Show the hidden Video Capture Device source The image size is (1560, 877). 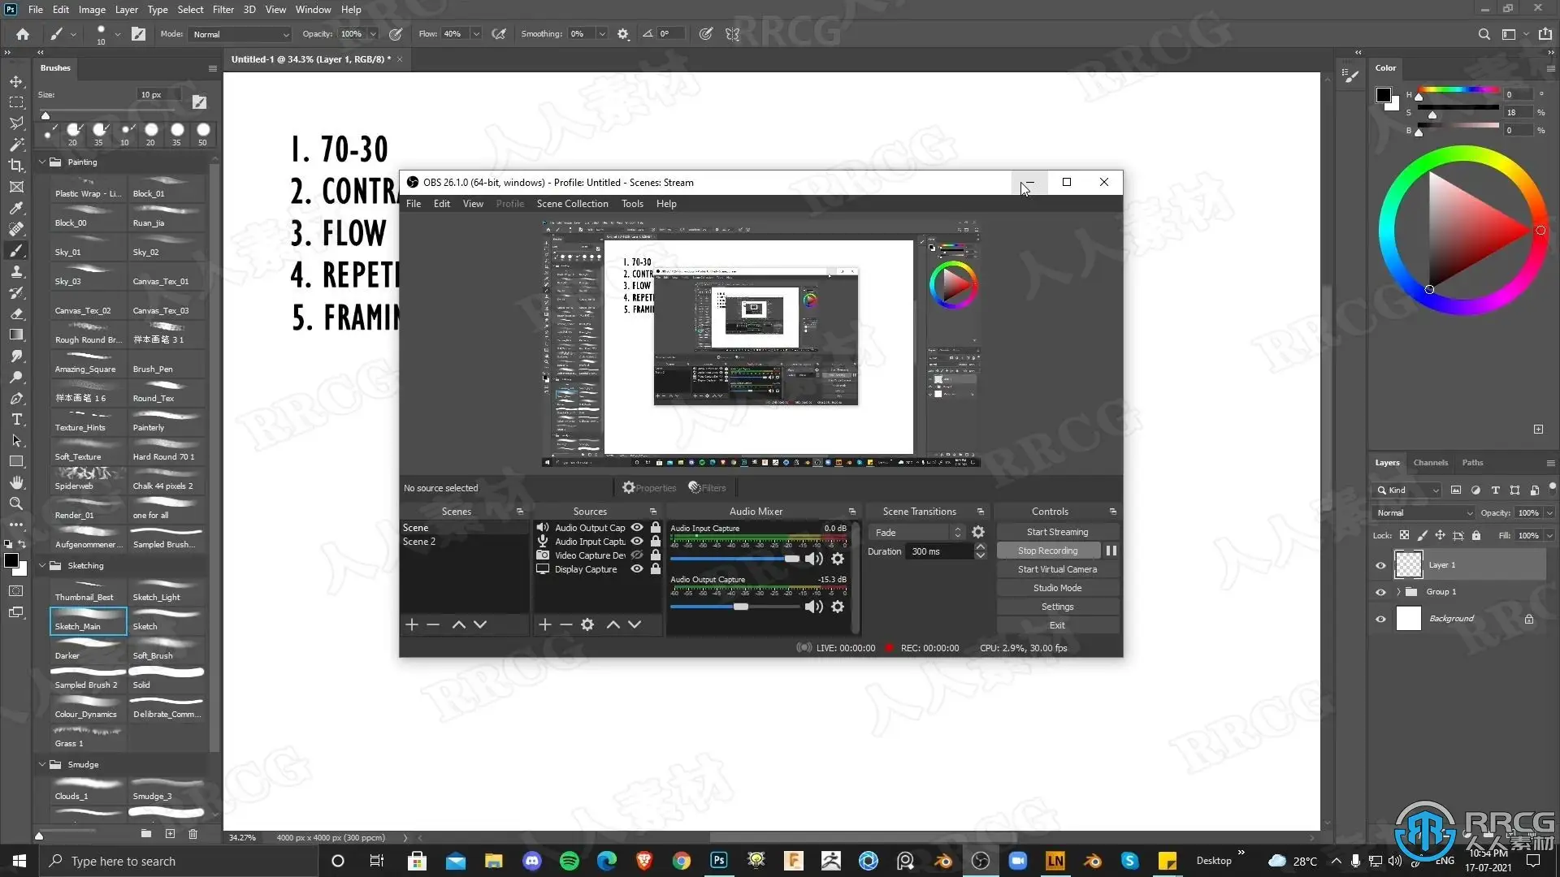tap(637, 555)
